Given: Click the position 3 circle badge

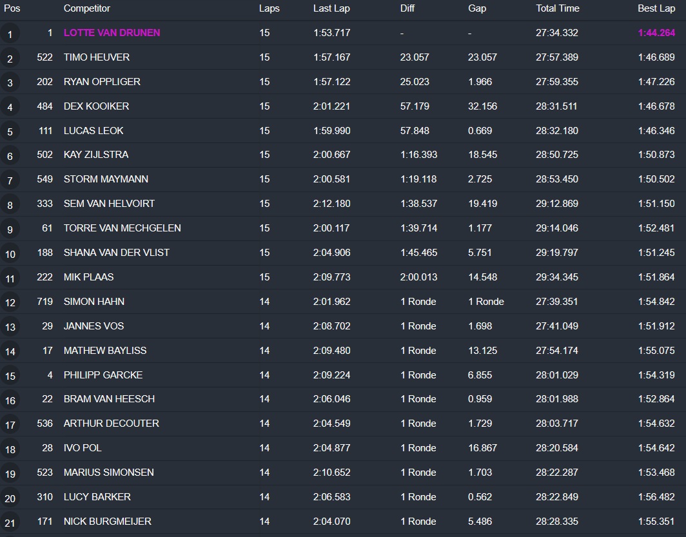Looking at the screenshot, I should point(10,83).
